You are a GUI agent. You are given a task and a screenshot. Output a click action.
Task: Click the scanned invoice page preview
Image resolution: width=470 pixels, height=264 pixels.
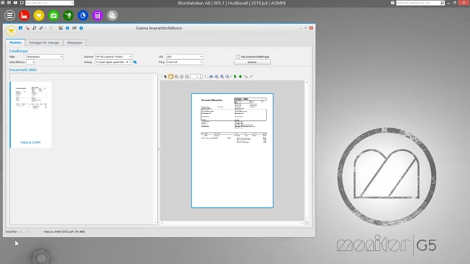(x=232, y=150)
